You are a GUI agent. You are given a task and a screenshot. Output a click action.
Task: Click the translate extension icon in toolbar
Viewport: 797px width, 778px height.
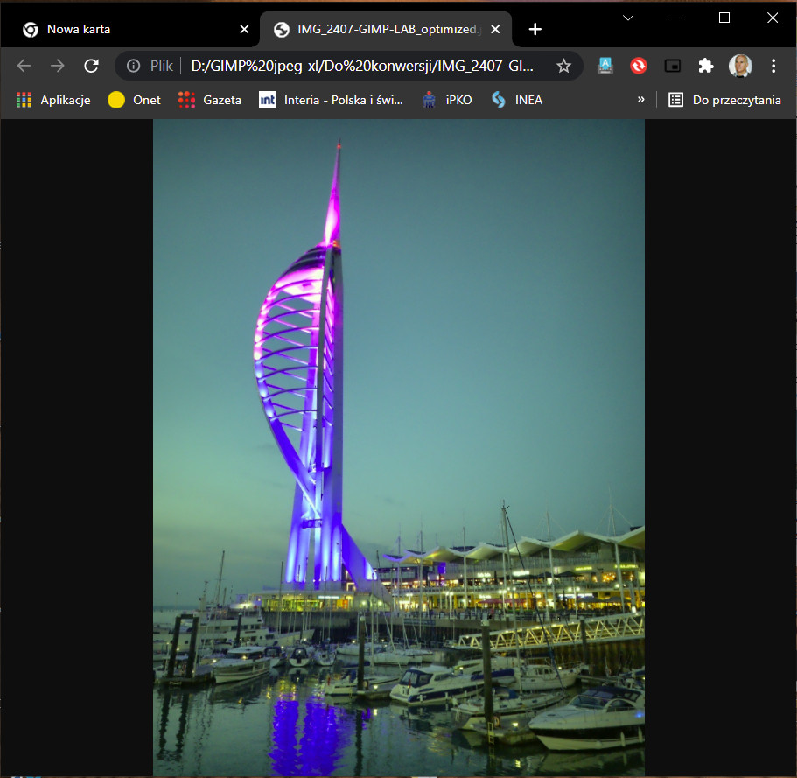pyautogui.click(x=605, y=66)
